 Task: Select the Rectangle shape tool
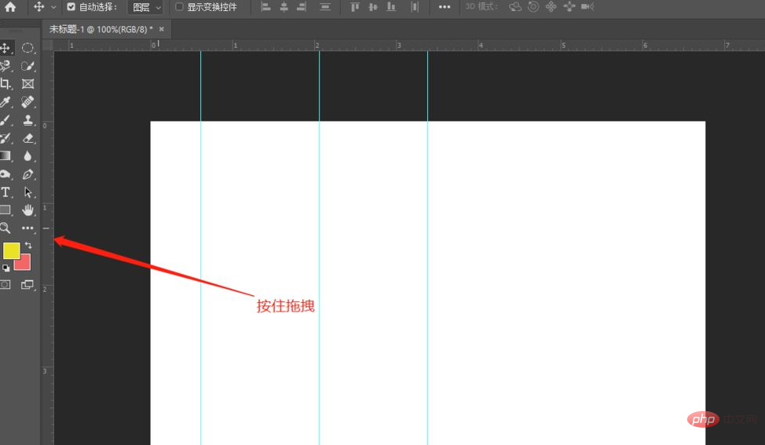click(5, 210)
